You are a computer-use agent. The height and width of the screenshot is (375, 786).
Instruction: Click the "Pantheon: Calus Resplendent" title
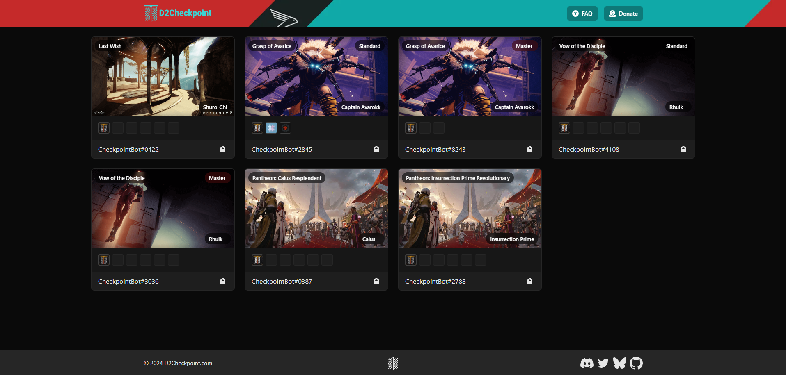[x=287, y=178]
